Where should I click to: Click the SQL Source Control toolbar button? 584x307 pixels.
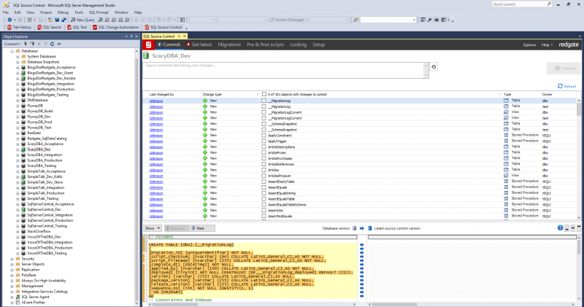[164, 27]
